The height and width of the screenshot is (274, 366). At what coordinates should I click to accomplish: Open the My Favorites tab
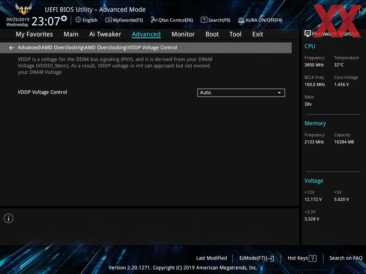pos(34,34)
